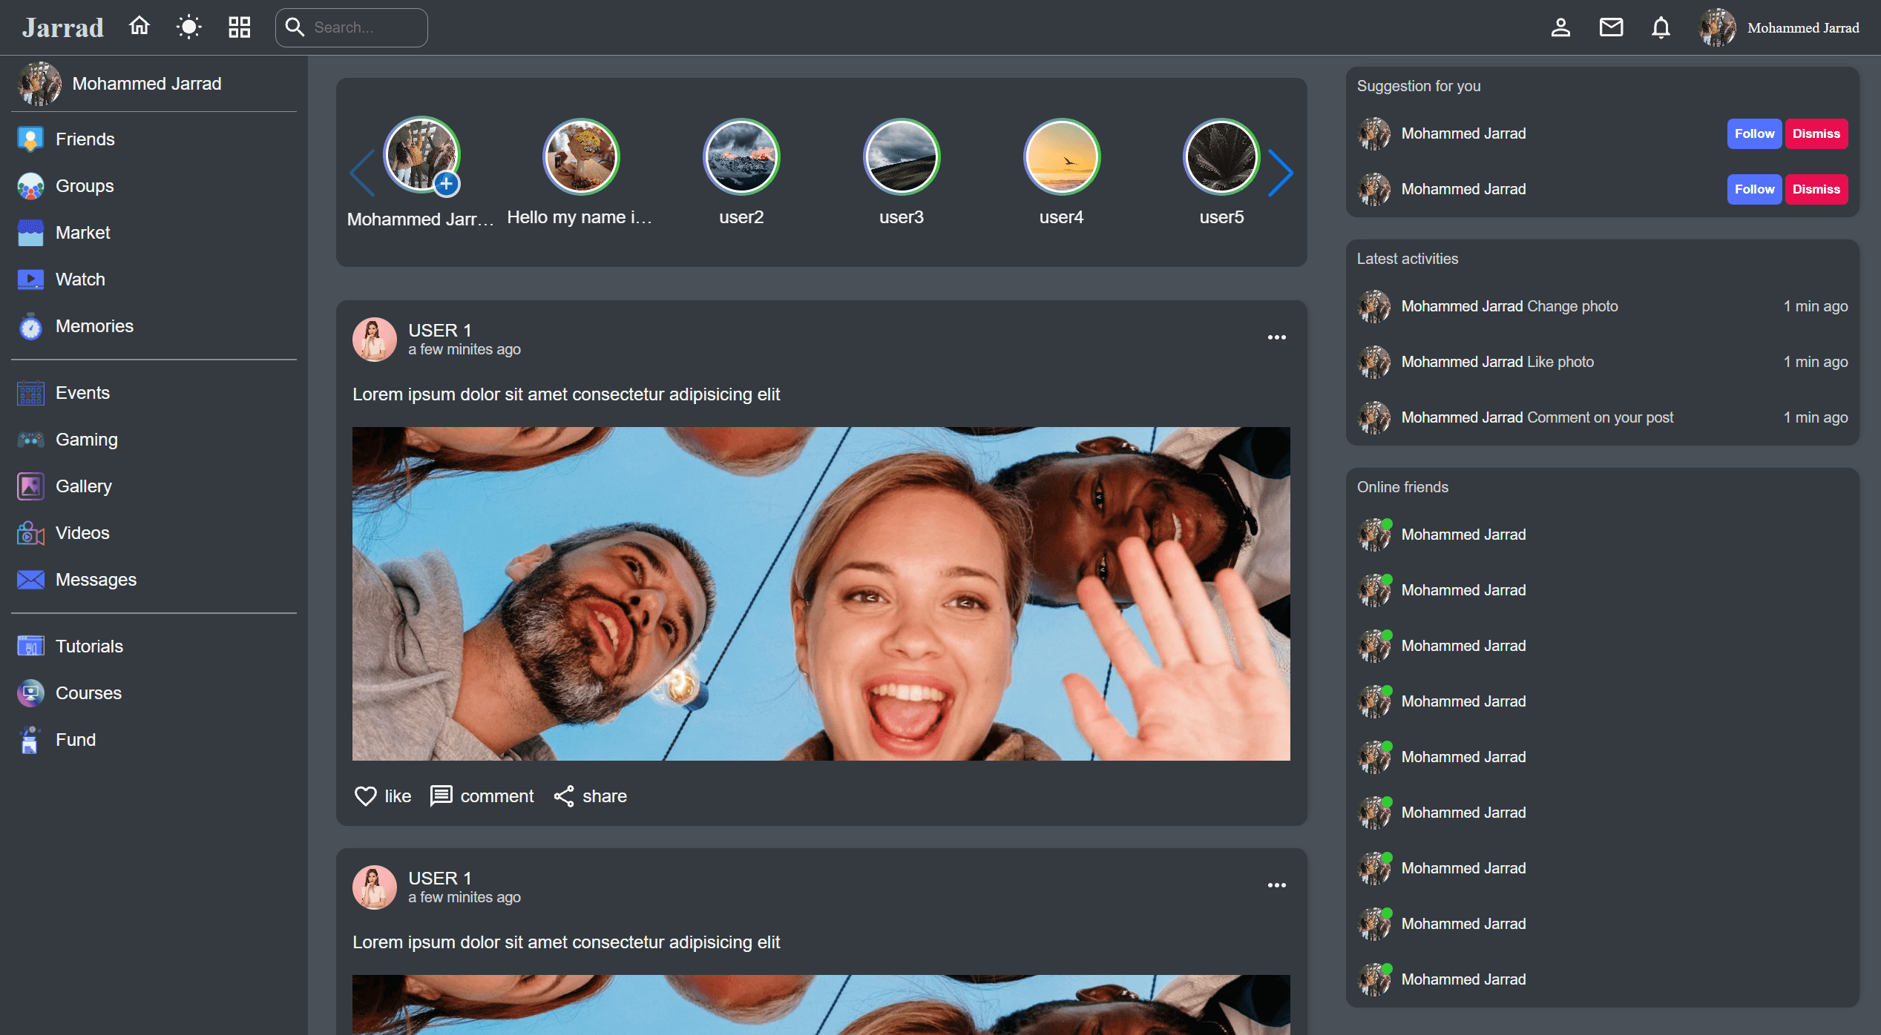Open options menu on second USER 1 post
1881x1035 pixels.
(x=1277, y=885)
